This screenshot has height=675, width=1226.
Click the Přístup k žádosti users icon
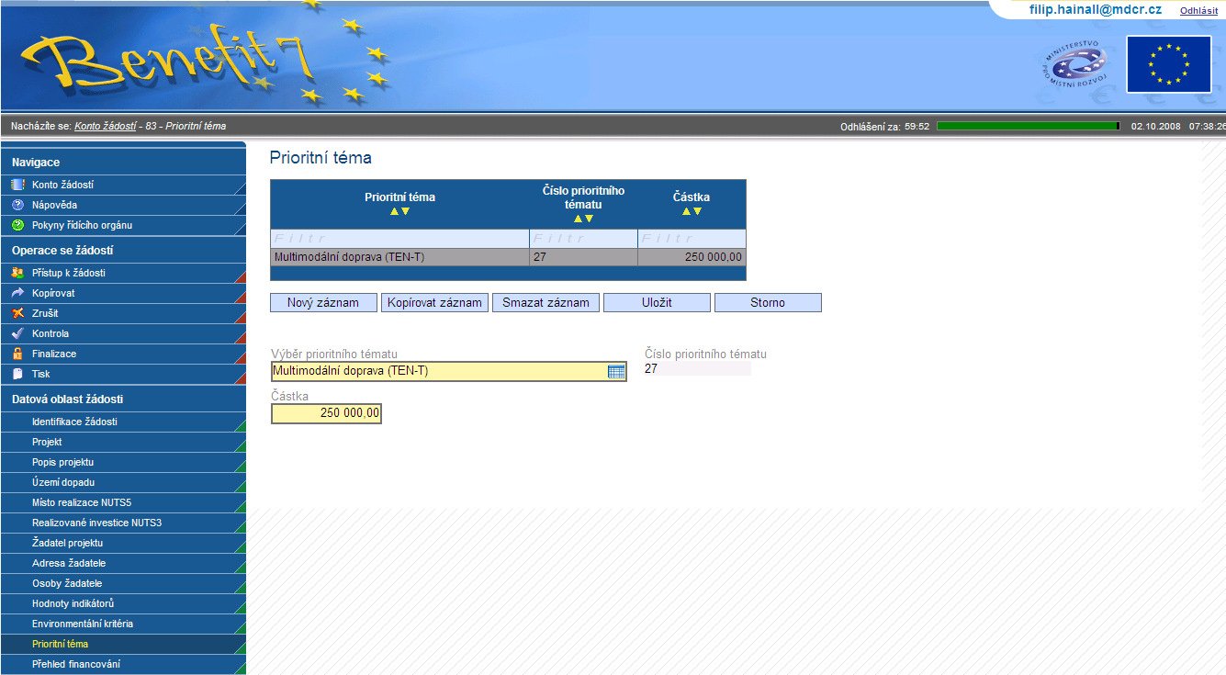pyautogui.click(x=17, y=273)
